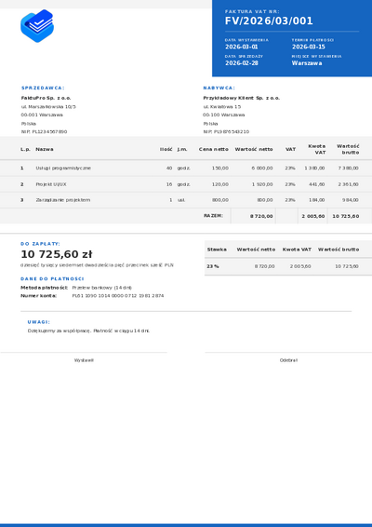This screenshot has width=372, height=527.
Task: Click amount in words 'dziesięć tysięcy siedemset…'
Action: [x=97, y=265]
